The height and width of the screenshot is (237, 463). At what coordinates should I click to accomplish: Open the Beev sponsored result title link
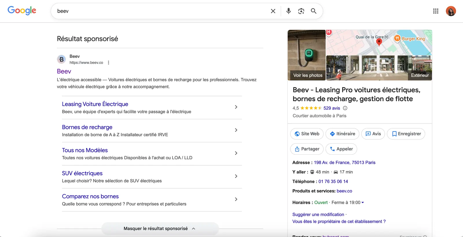[x=64, y=71]
